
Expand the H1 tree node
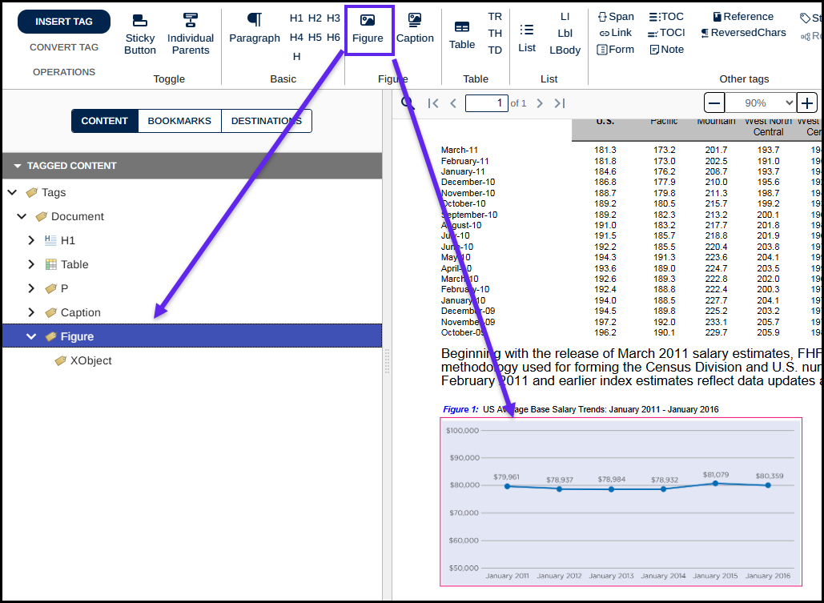click(x=31, y=240)
